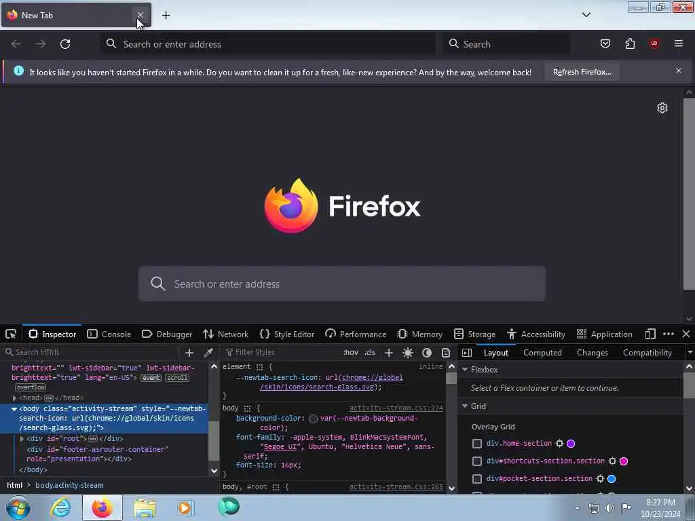Click the Refresh Firefox button
Viewport: 695px width, 521px height.
(582, 72)
